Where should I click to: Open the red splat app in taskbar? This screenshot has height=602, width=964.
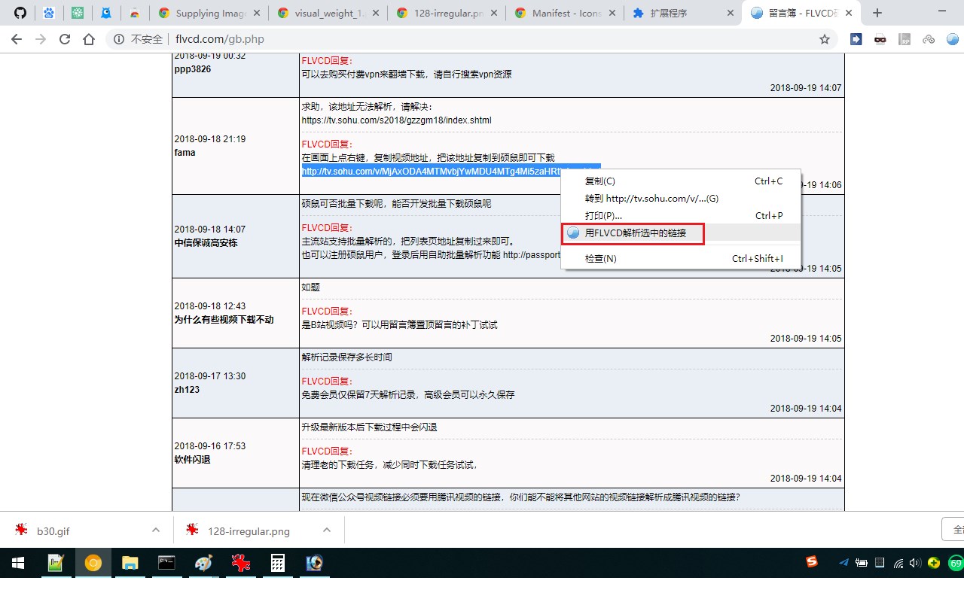tap(240, 563)
